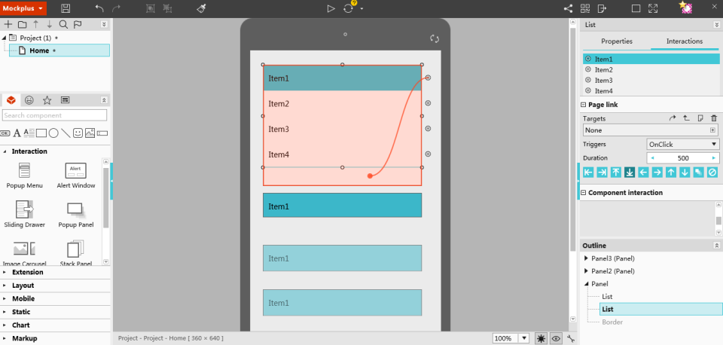Expand Panel3 (Panel) in Outline

pyautogui.click(x=586, y=258)
